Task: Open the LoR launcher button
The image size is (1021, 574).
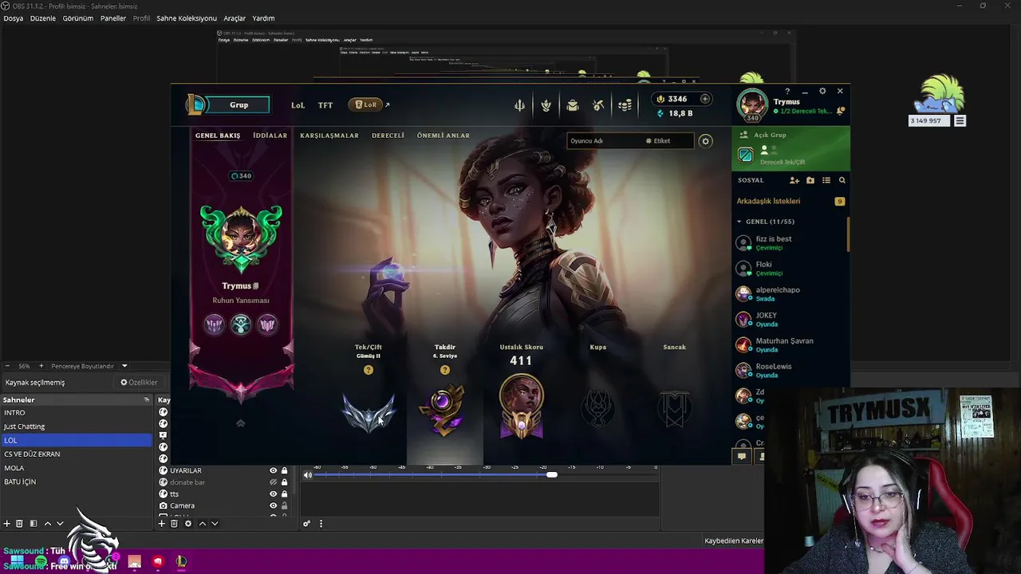Action: (x=366, y=104)
